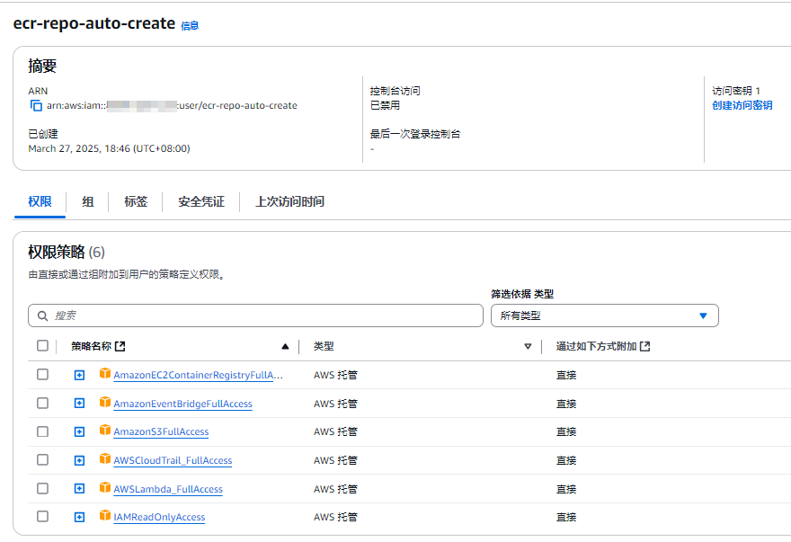Expand the AmazonEC2ContainerRegistryFullA... policy row
This screenshot has height=542, width=791.
pyautogui.click(x=79, y=375)
